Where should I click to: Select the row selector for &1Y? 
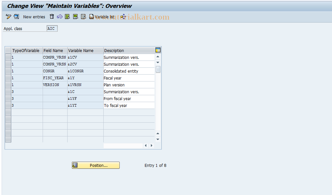(x=8, y=78)
